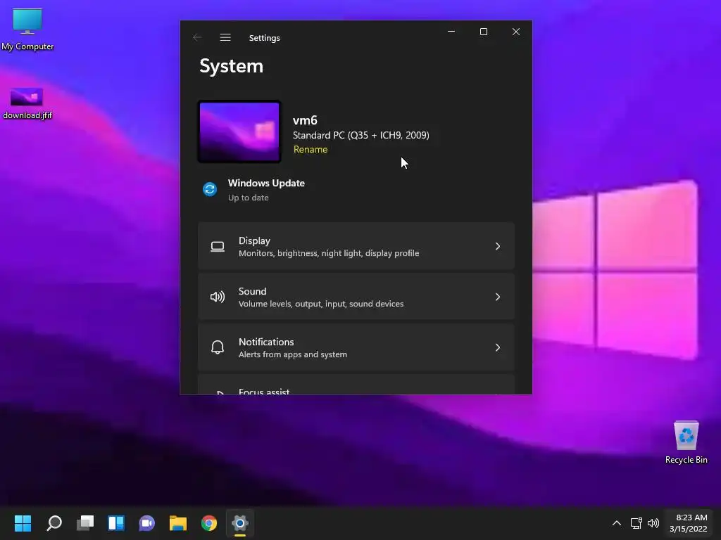Image resolution: width=721 pixels, height=540 pixels.
Task: Open taskbar Search magnifier
Action: point(54,523)
